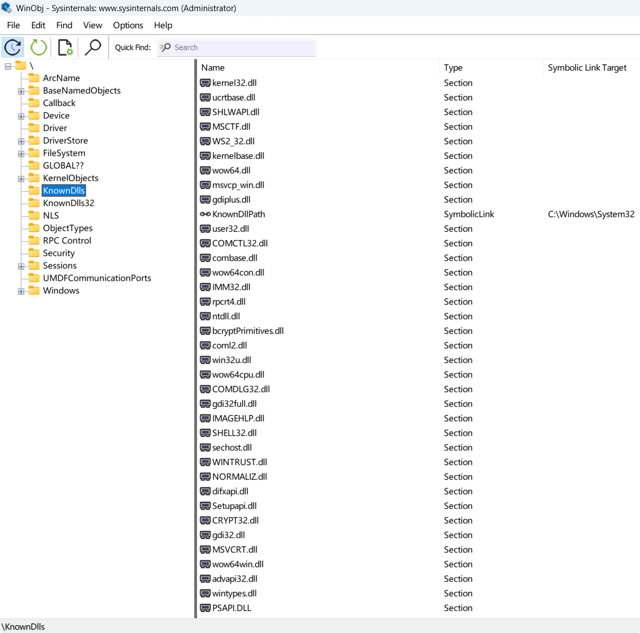Expand the DriverStore tree node
The image size is (640, 633).
tap(21, 141)
